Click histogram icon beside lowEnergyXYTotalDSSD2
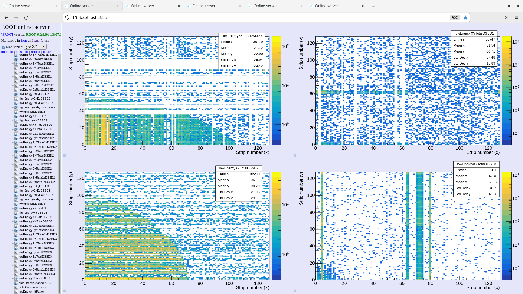The height and width of the screenshot is (294, 523). click(16, 129)
